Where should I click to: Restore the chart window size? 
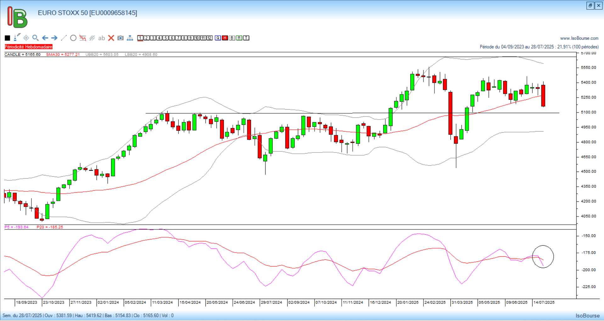tap(590, 6)
